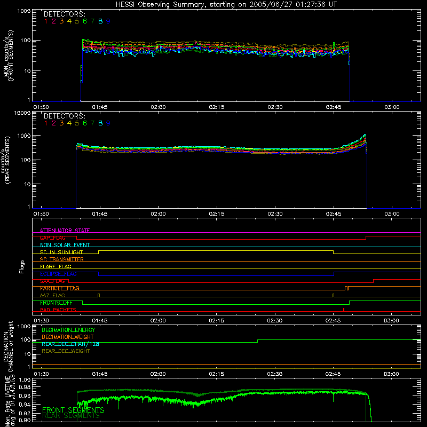
Task: Click detector 3 in rear segments legend
Action: 61,123
